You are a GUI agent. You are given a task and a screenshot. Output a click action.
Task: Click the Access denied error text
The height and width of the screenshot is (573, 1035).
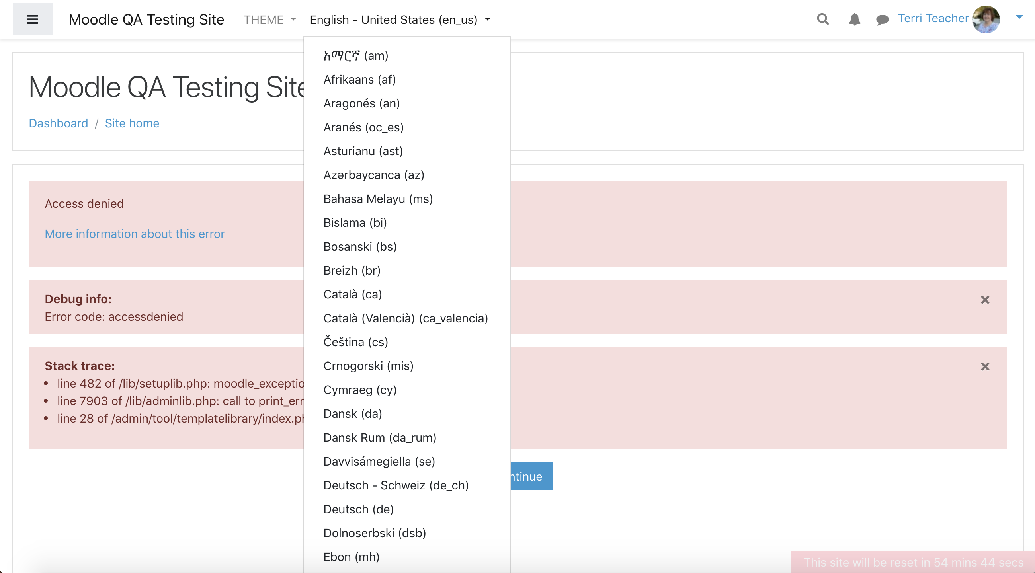pos(84,204)
